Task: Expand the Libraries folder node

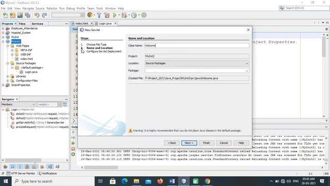Action: point(8,76)
